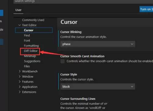Open Cursor Blinking dropdown arrow

click(x=132, y=44)
